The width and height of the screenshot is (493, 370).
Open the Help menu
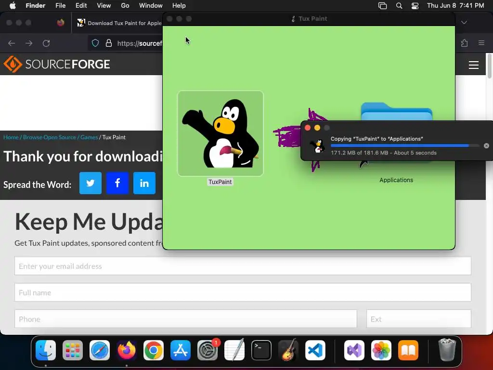point(179,6)
